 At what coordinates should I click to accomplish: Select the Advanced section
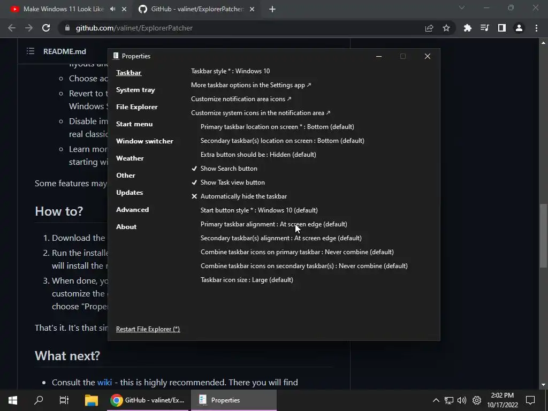(x=133, y=210)
